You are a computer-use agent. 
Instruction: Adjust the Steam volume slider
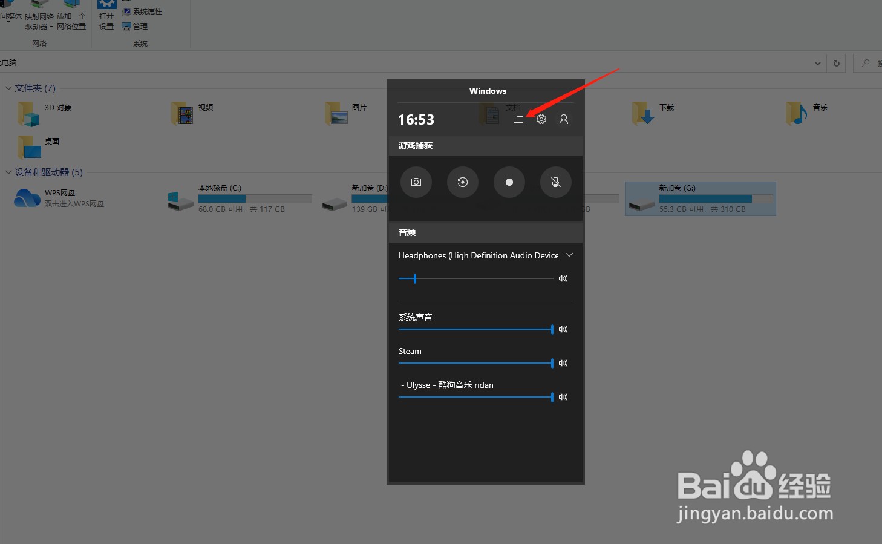click(475, 363)
